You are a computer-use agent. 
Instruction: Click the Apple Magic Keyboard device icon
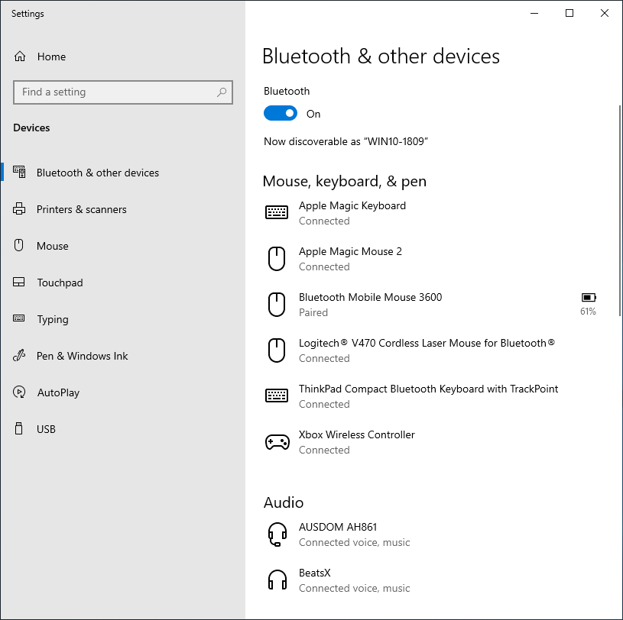point(277,212)
